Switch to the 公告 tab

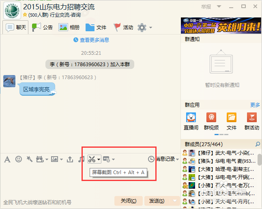point(43,27)
